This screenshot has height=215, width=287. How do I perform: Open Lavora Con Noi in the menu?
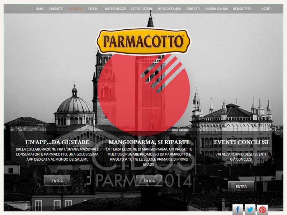[x=216, y=9]
